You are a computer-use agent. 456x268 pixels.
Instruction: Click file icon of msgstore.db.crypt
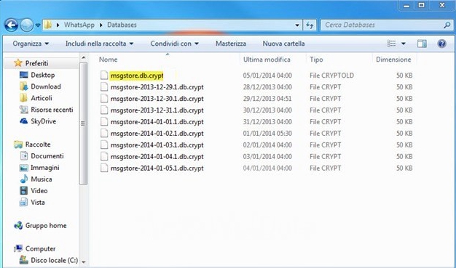[104, 76]
